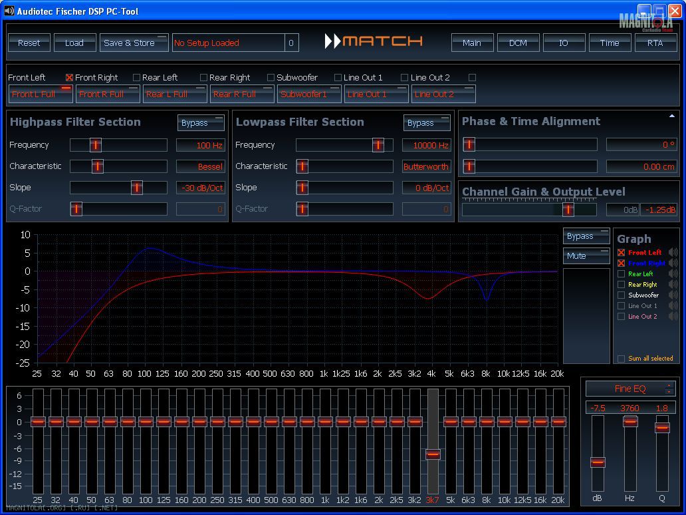Click the Channel Gain slider handle
This screenshot has width=686, height=515.
coord(568,210)
